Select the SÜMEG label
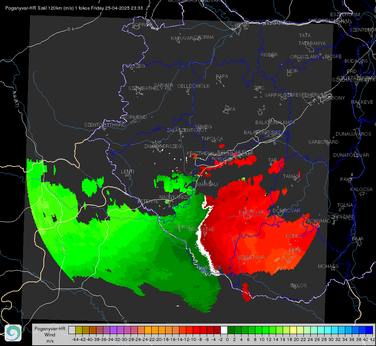Screen dimensions: 376x346 click(x=203, y=127)
